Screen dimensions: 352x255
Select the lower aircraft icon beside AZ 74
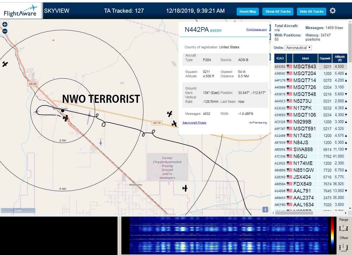point(174,123)
